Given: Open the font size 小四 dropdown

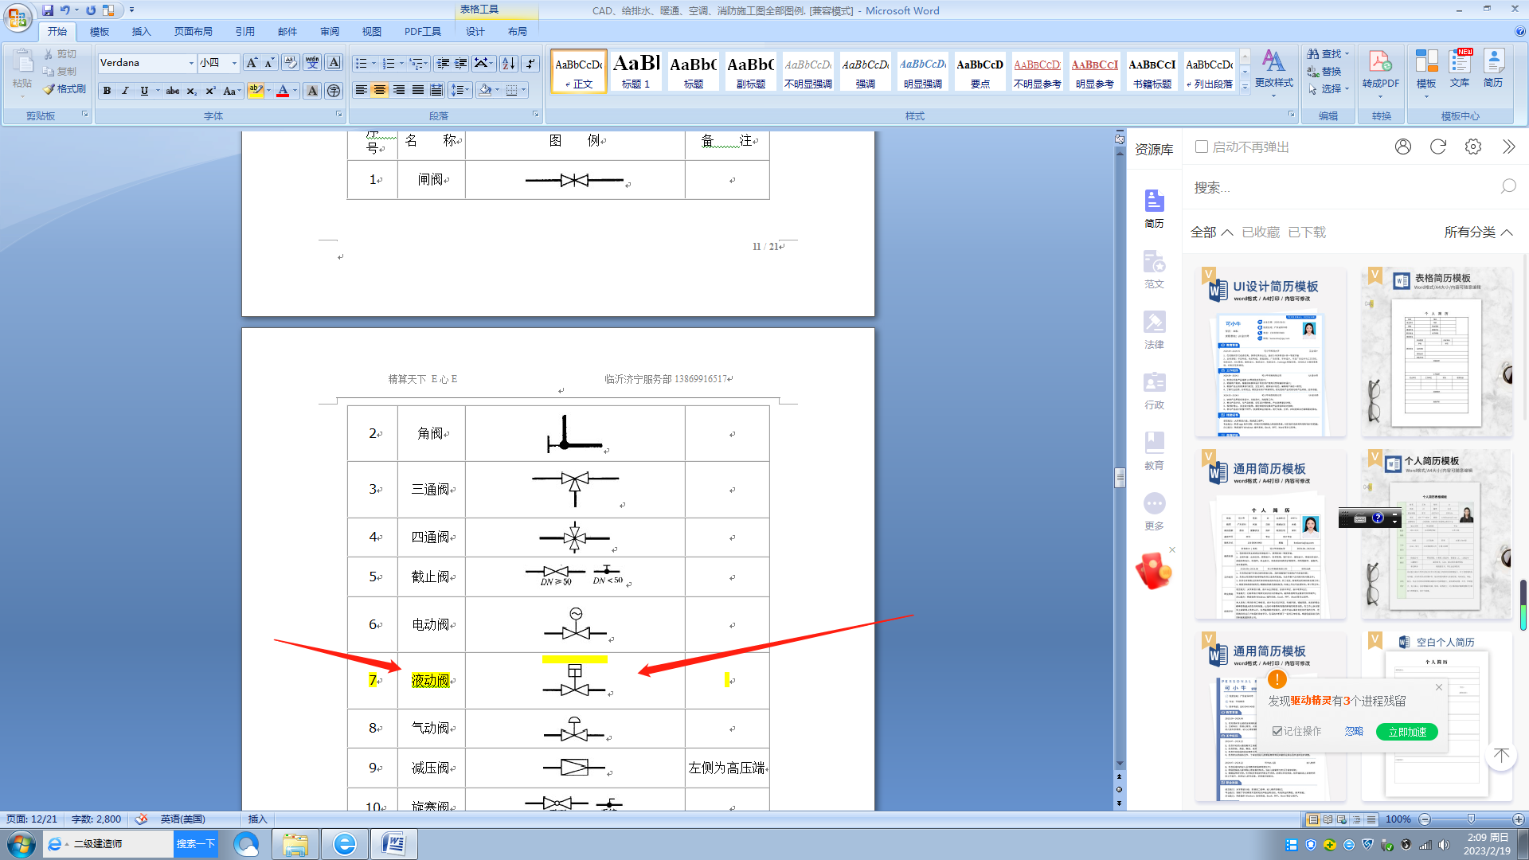Looking at the screenshot, I should [x=234, y=63].
